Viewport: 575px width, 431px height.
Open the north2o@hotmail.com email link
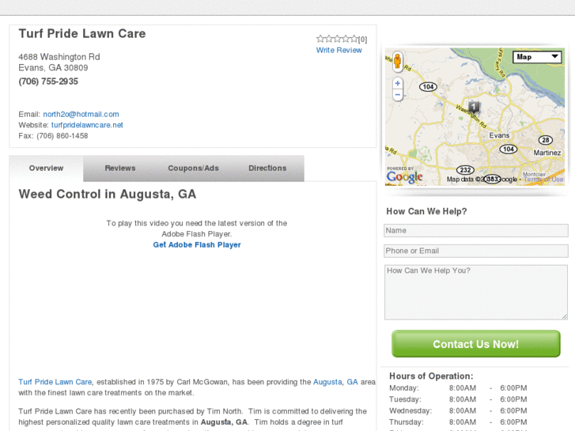(x=81, y=114)
